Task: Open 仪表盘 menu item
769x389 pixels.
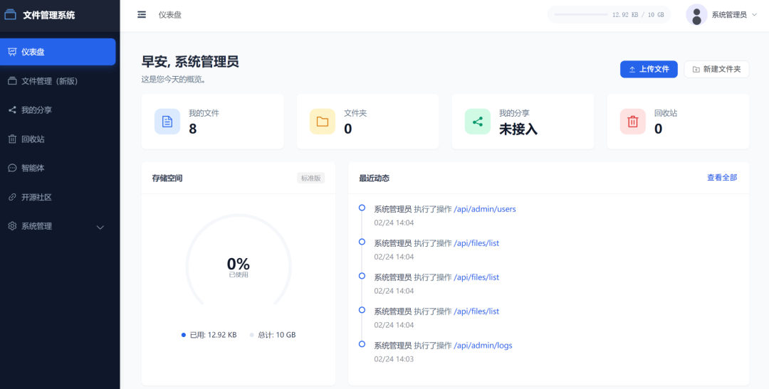Action: tap(58, 52)
